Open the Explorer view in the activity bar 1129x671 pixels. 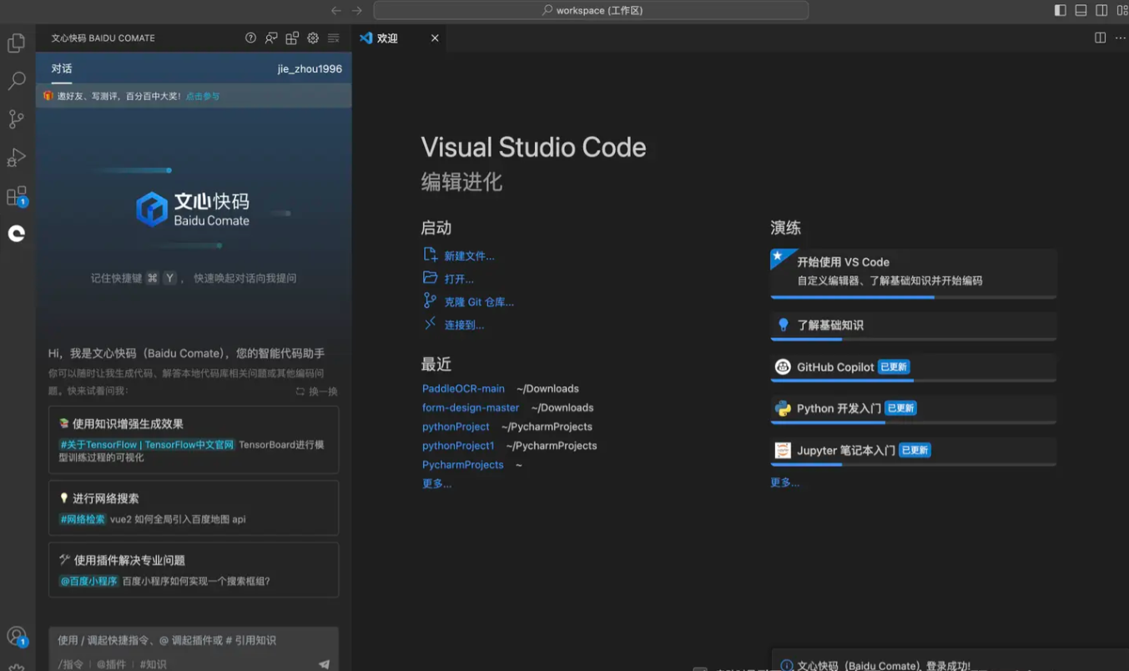[x=17, y=43]
